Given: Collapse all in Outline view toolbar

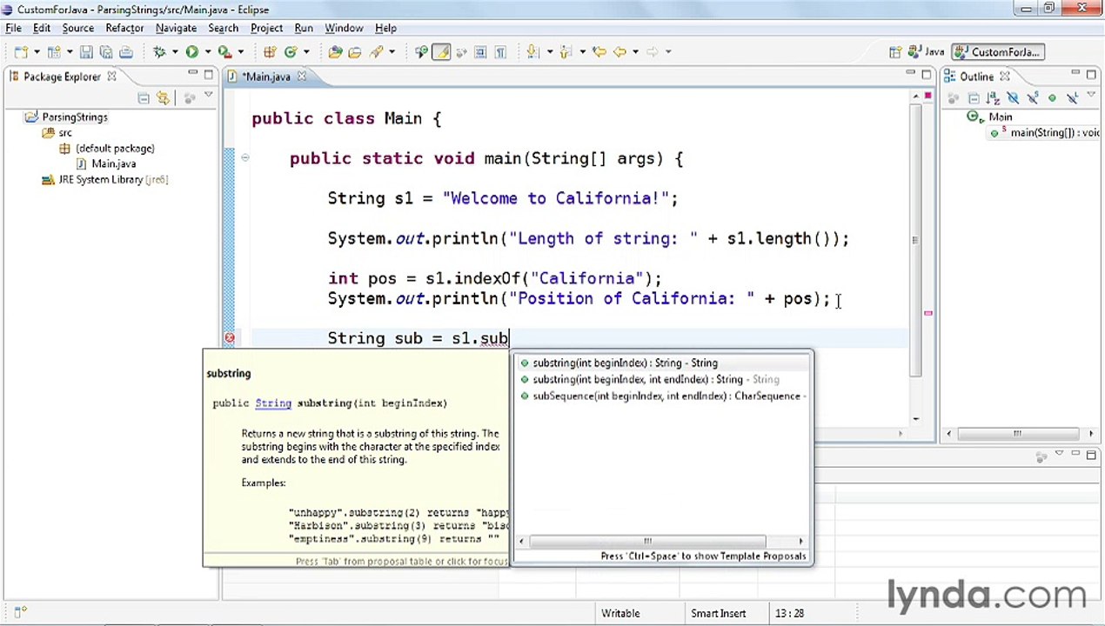Looking at the screenshot, I should pos(974,97).
